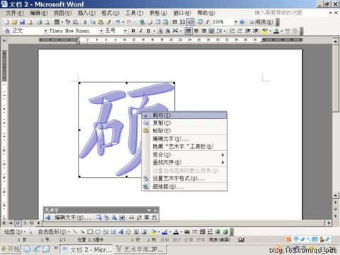Screen dimensions: 340x255
Task: Click the Format Painter brush icon
Action: tap(108, 22)
